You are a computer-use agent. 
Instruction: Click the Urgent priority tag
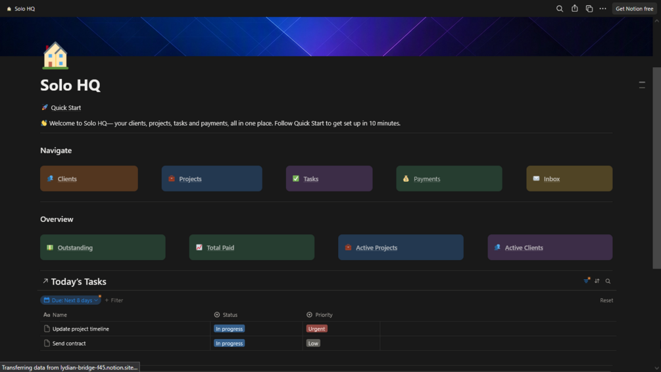pos(316,329)
